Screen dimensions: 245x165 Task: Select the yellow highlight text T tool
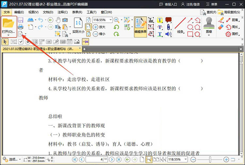coord(160,20)
